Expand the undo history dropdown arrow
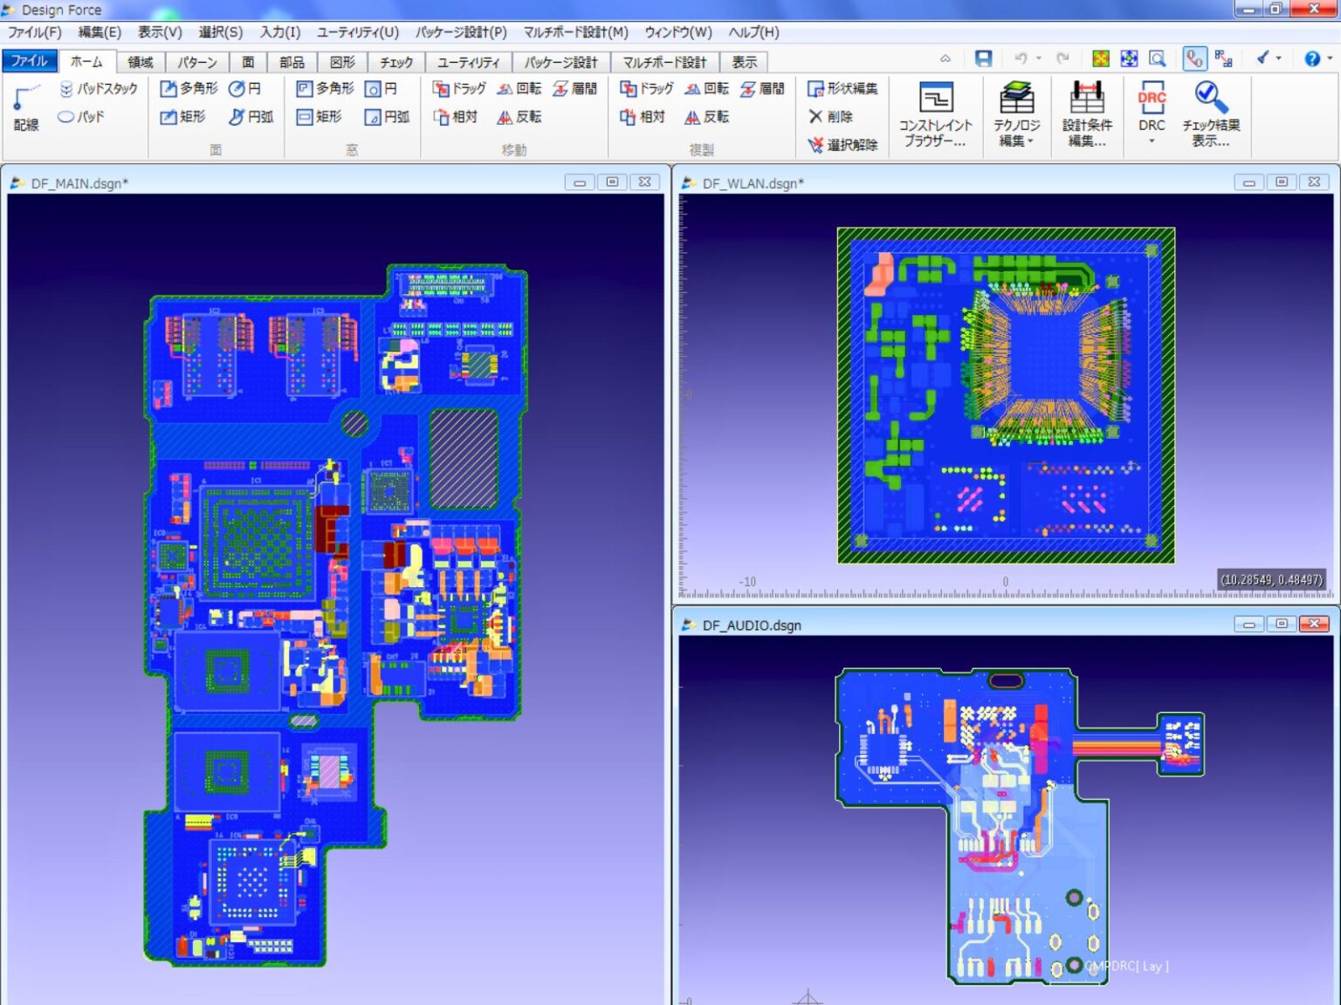This screenshot has width=1341, height=1005. click(x=1039, y=58)
